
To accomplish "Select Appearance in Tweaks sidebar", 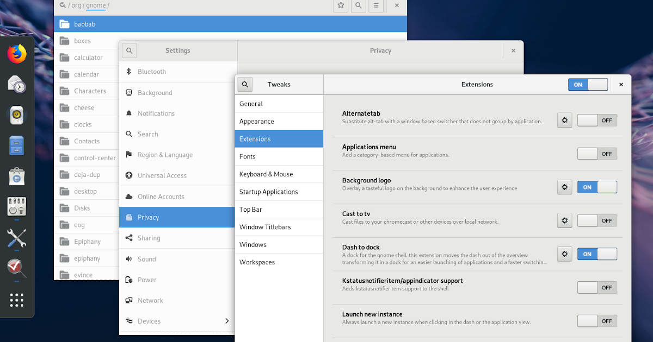I will [x=279, y=122].
